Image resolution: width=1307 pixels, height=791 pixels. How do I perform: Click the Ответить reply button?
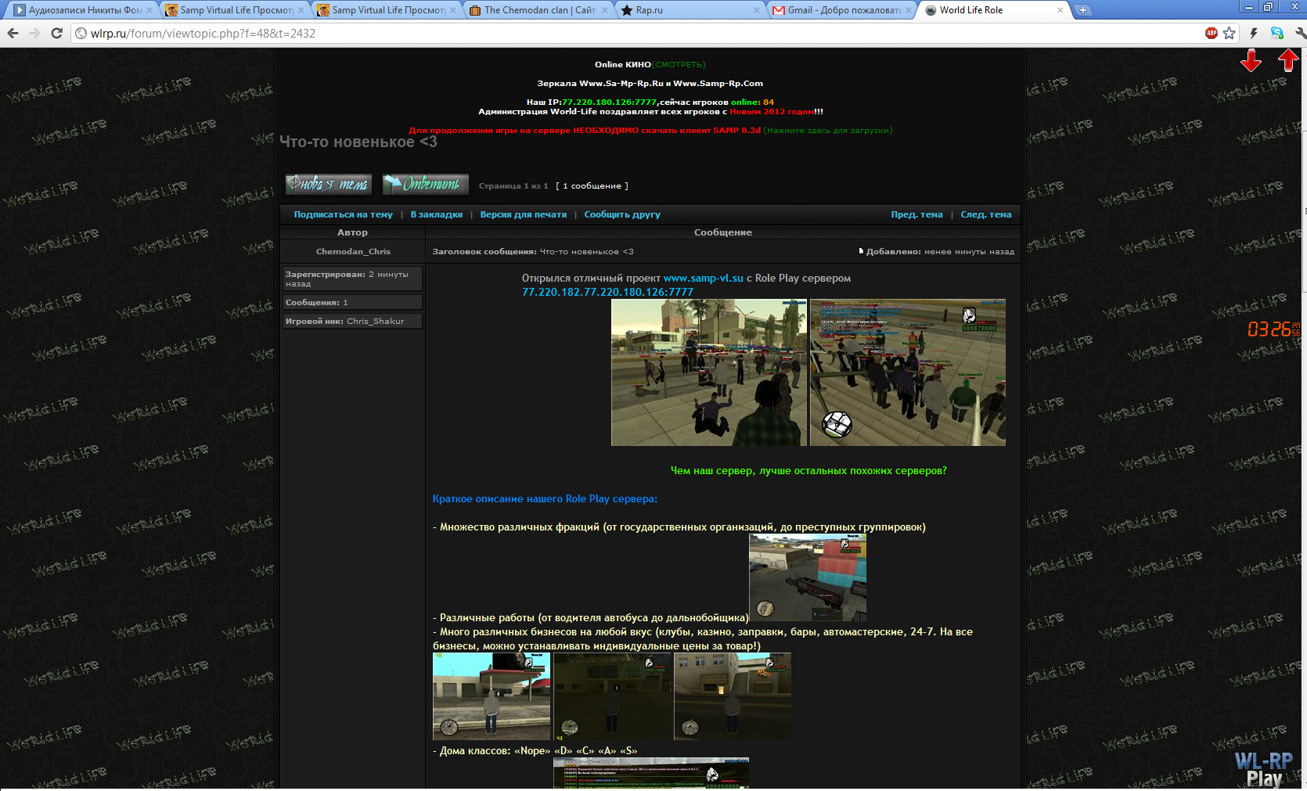pos(426,185)
